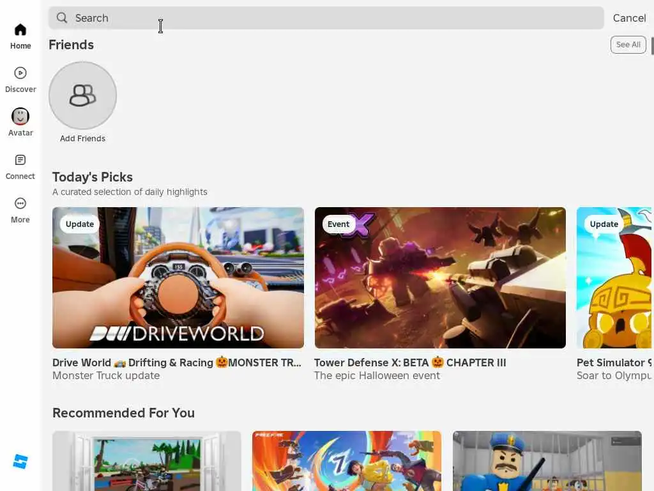Image resolution: width=654 pixels, height=491 pixels.
Task: Open the Avatar page
Action: click(x=20, y=122)
